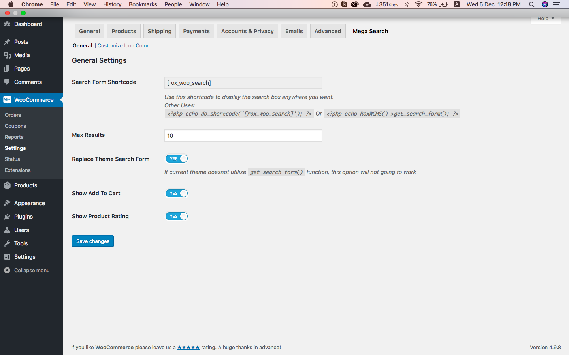Viewport: 569px width, 355px height.
Task: Click the Users person icon
Action: coord(7,230)
